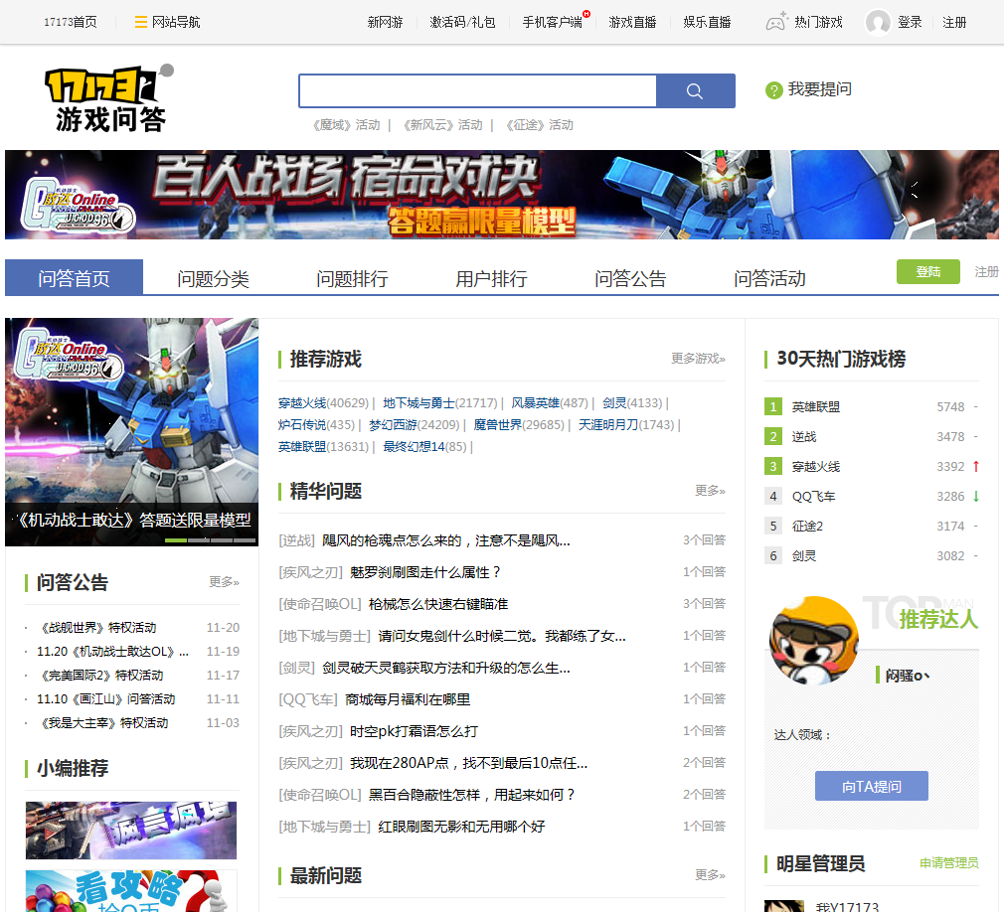Viewport: 1004px width, 912px height.
Task: Open the 问答活动 tab
Action: pos(769,278)
